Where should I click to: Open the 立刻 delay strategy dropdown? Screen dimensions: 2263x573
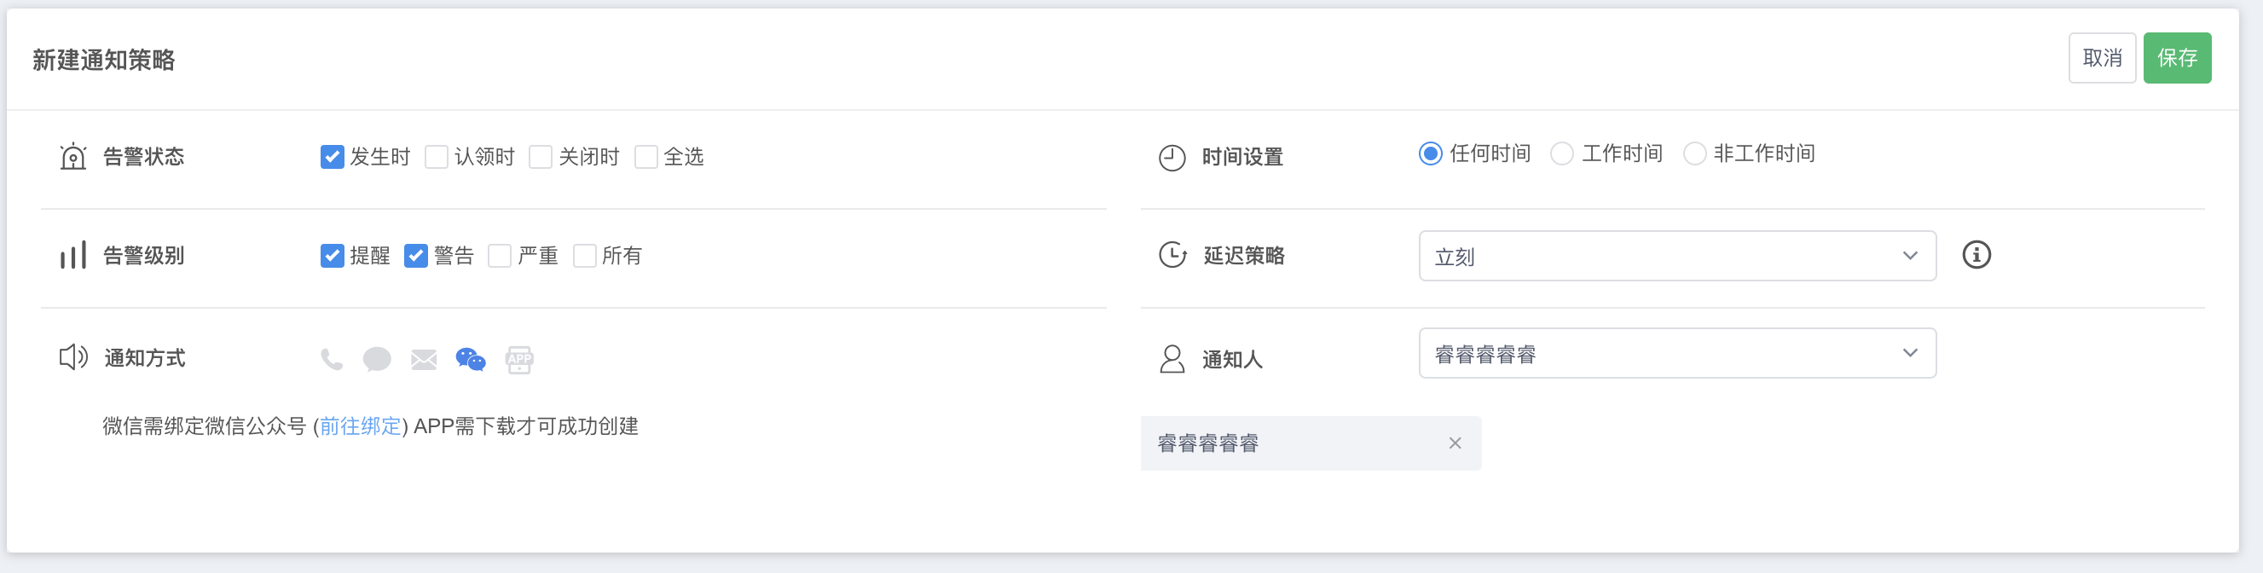point(1676,256)
